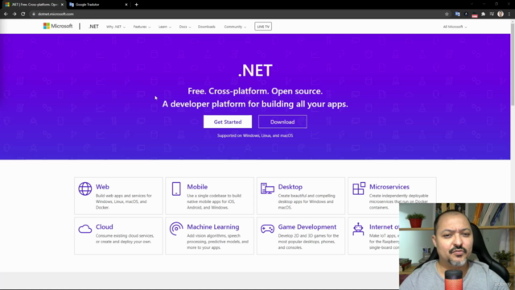Open the Microservices heading link
This screenshot has width=515, height=290.
[389, 187]
